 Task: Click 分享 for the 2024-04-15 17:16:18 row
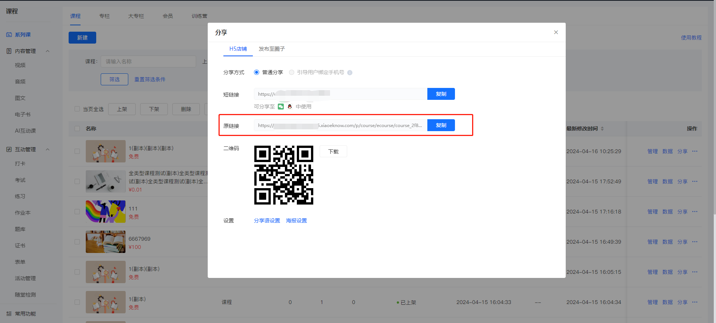682,212
